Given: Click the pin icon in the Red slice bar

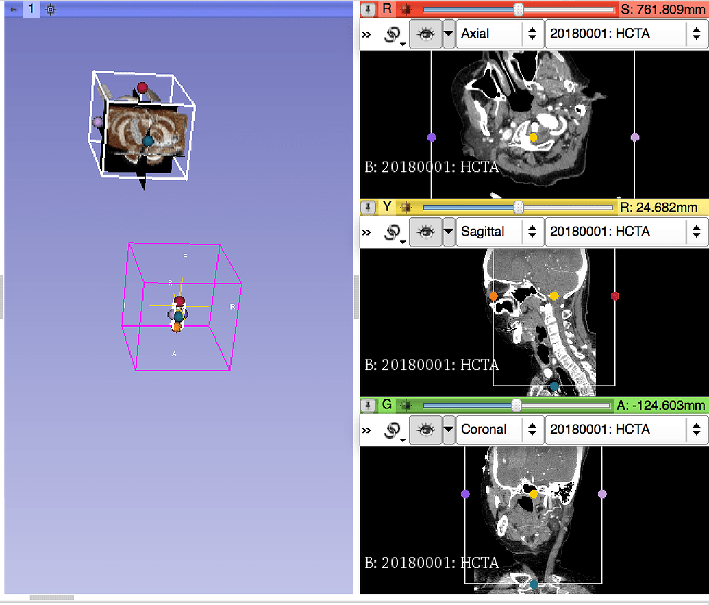Looking at the screenshot, I should 369,10.
